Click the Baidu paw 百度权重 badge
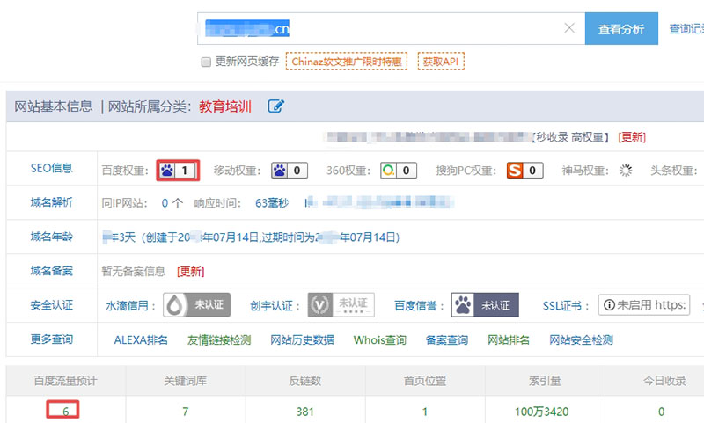 [x=178, y=171]
